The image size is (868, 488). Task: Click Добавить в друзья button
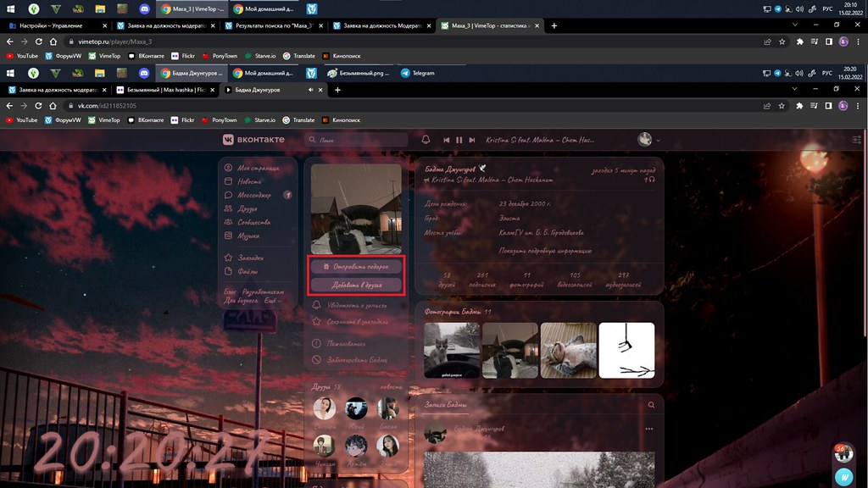(356, 285)
